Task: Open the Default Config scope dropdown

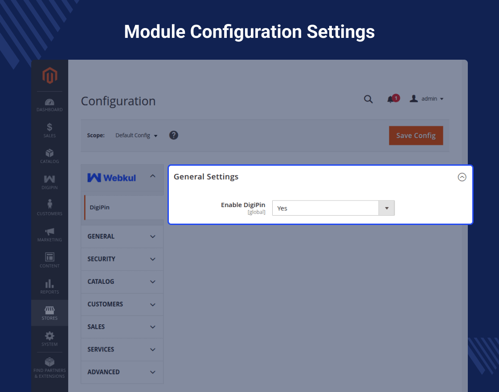Action: click(x=136, y=135)
